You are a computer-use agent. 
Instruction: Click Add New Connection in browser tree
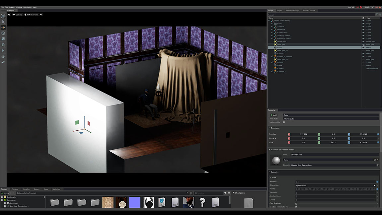coord(19,206)
